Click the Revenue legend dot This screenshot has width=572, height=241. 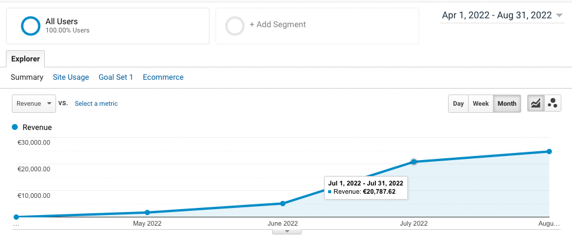click(x=15, y=127)
